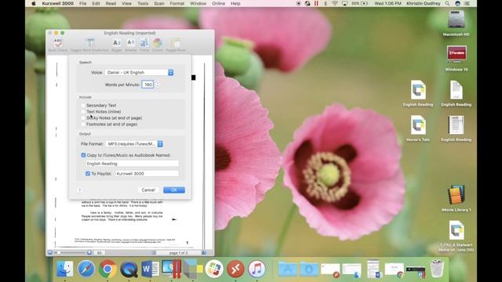Launch iTunes from the dock
The image size is (502, 282).
[256, 269]
